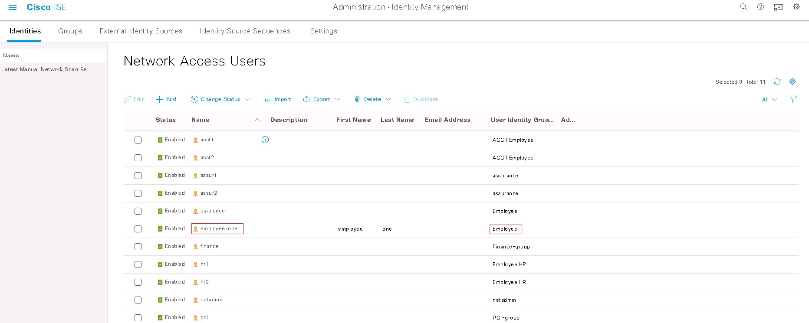Click the filter funnel icon
Image resolution: width=809 pixels, height=323 pixels.
[x=793, y=99]
